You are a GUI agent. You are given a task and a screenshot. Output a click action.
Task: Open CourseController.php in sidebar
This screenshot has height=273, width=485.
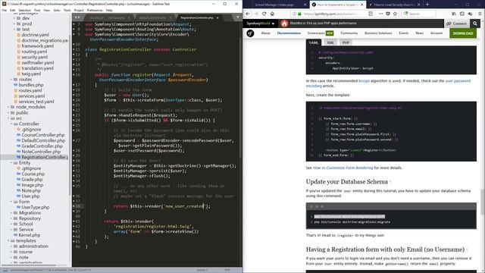tap(43, 135)
